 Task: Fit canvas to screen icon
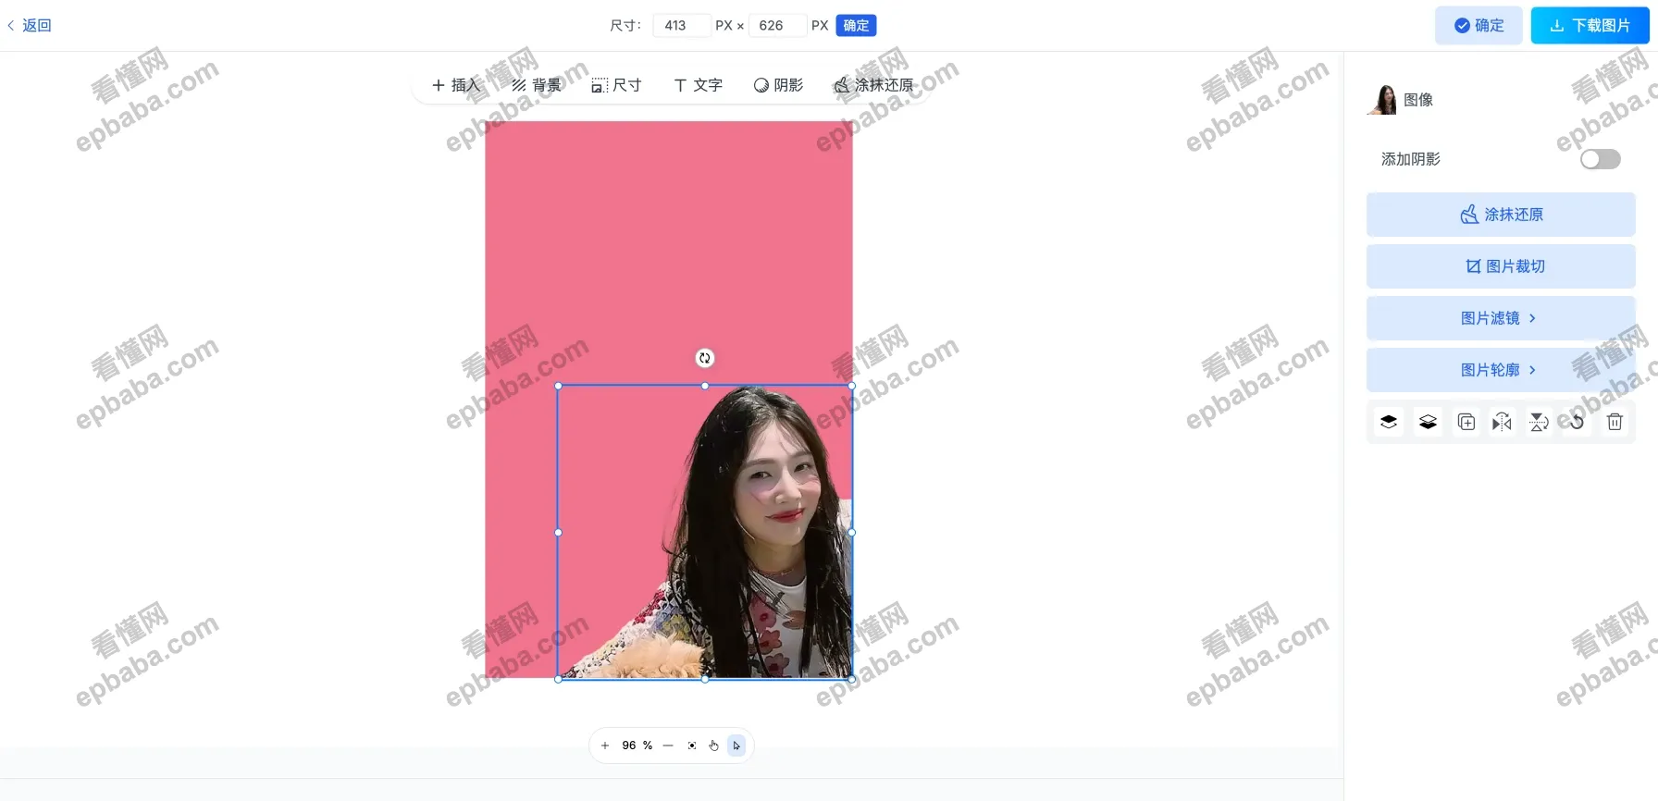692,746
